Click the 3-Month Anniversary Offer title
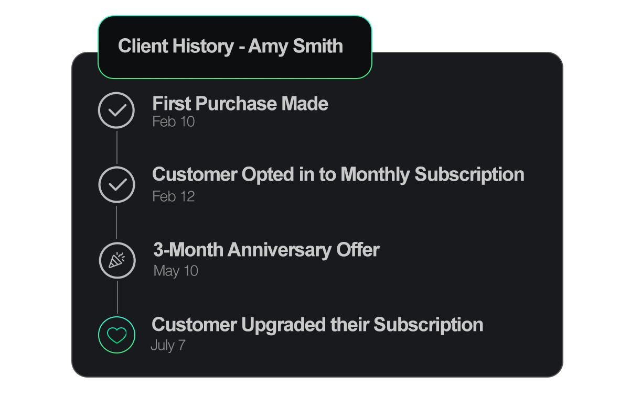The image size is (620, 398). pyautogui.click(x=266, y=250)
